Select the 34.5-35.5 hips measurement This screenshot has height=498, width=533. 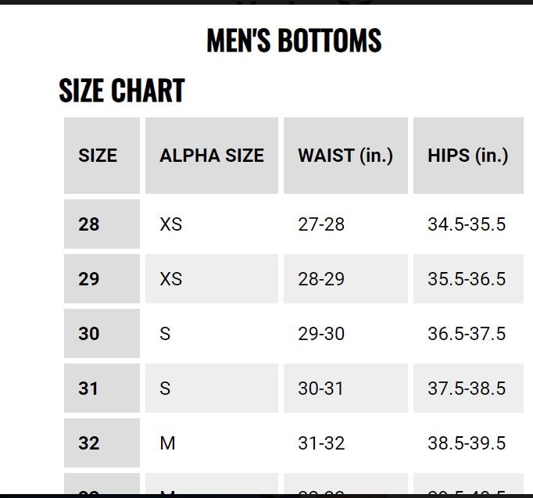467,224
